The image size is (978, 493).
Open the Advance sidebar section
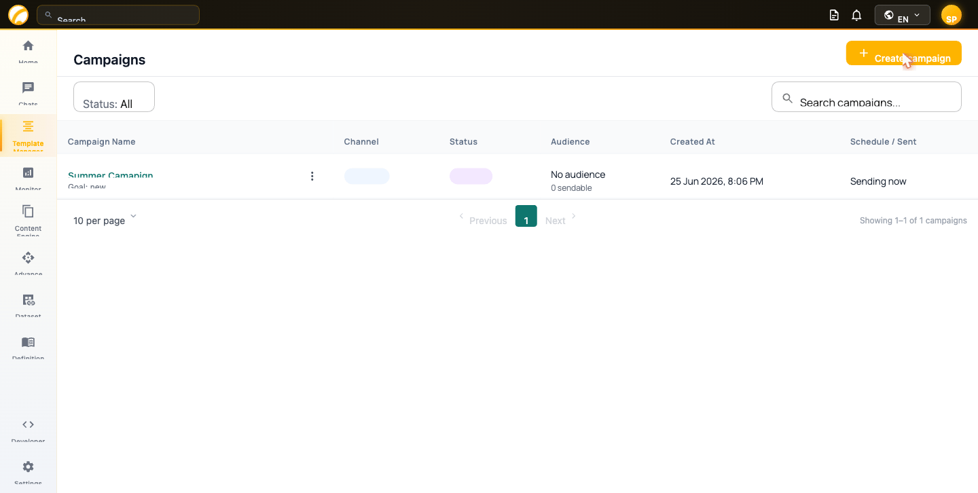(28, 263)
